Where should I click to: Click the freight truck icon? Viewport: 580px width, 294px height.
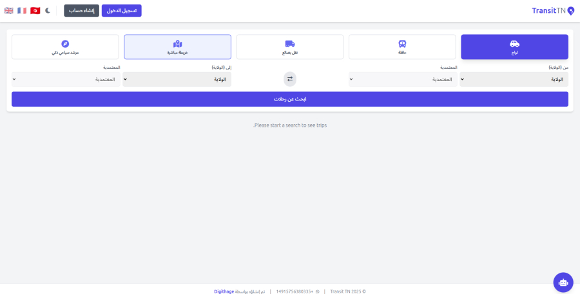290,44
